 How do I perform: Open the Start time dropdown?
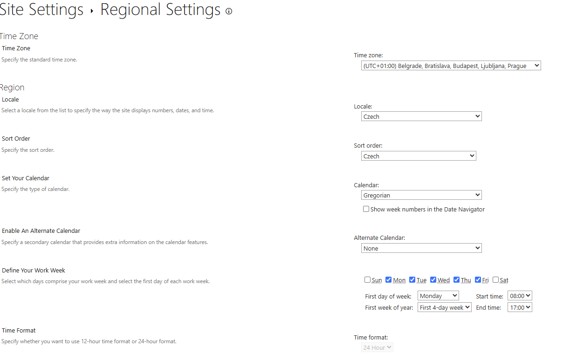pos(520,296)
